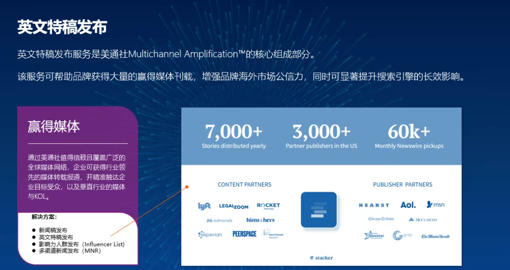The width and height of the screenshot is (510, 270).
Task: Click the 解决方案 label
Action: 44,217
